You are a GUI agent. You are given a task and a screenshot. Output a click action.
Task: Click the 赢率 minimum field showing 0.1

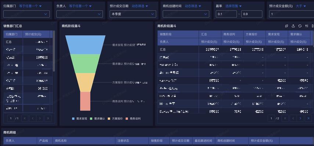tap(226, 14)
